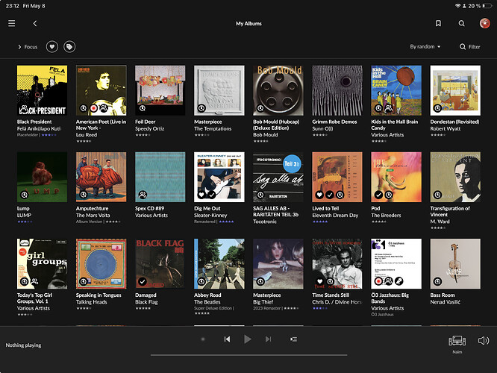This screenshot has width=497, height=373.
Task: Click the star rating under Dig Me Out
Action: pos(226,222)
